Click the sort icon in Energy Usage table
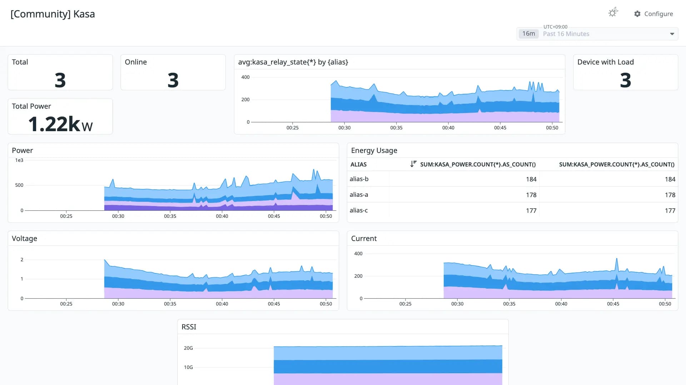The width and height of the screenshot is (686, 385). click(413, 164)
